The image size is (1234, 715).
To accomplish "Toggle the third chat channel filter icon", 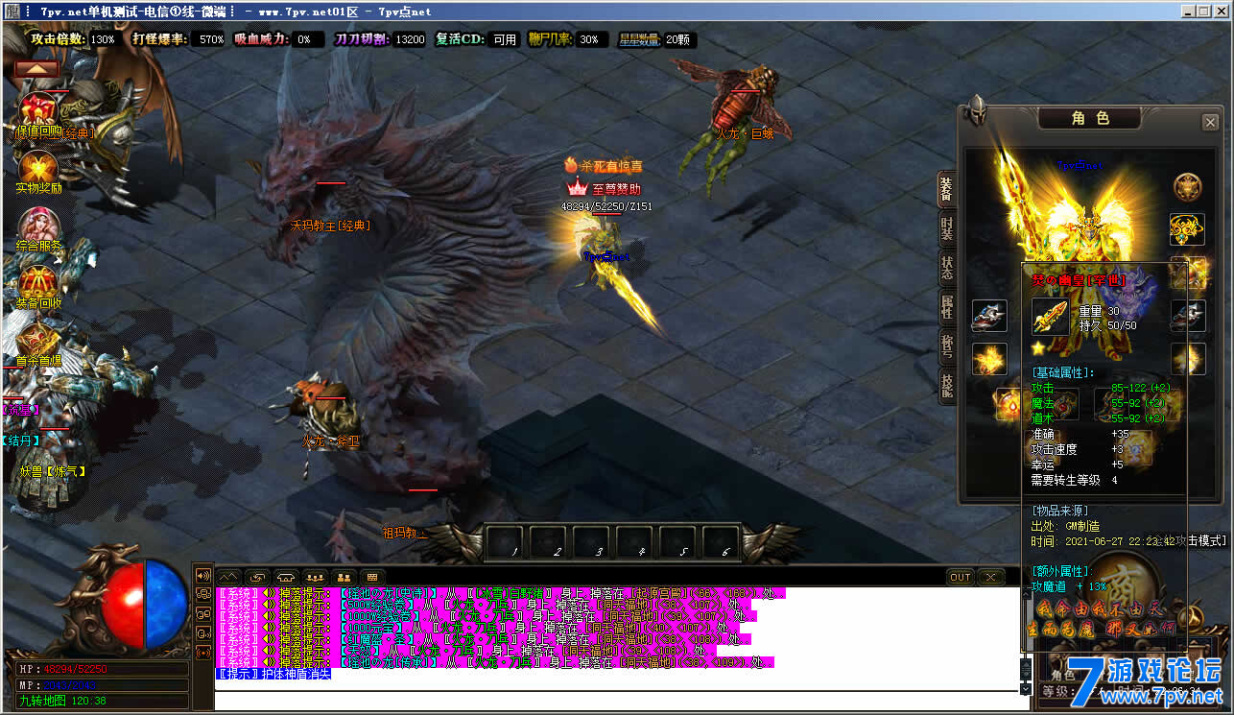I will [x=202, y=614].
